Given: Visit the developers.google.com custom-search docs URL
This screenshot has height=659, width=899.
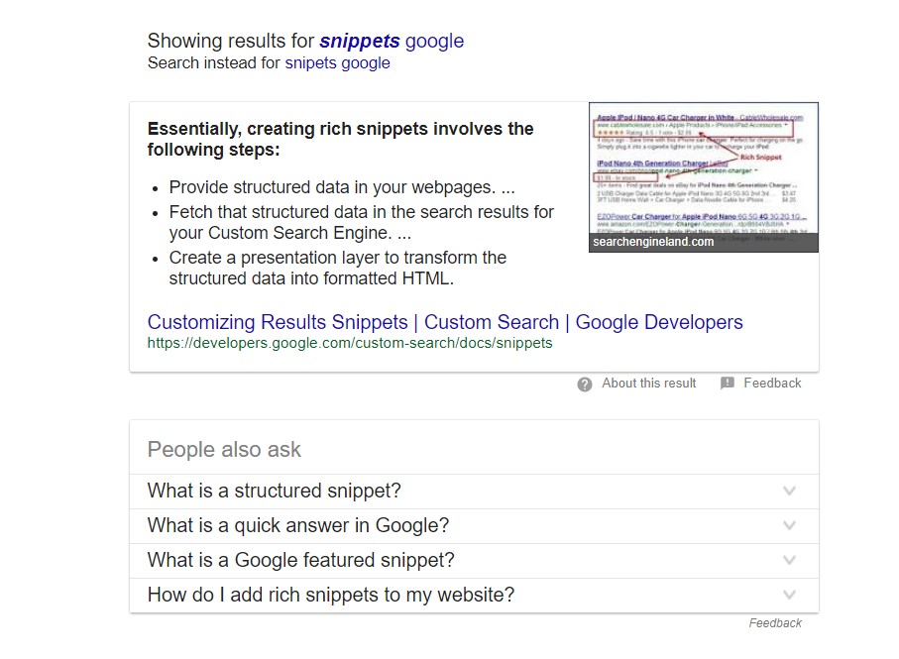Looking at the screenshot, I should [x=349, y=343].
